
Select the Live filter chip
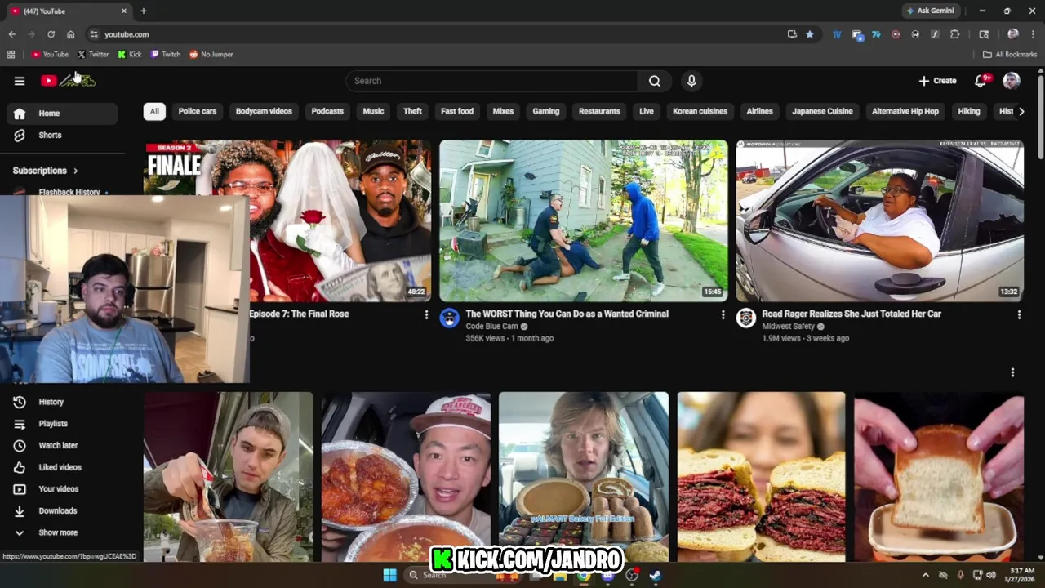click(x=647, y=111)
